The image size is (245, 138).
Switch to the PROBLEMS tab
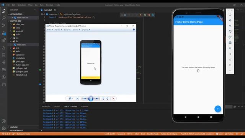(46, 107)
